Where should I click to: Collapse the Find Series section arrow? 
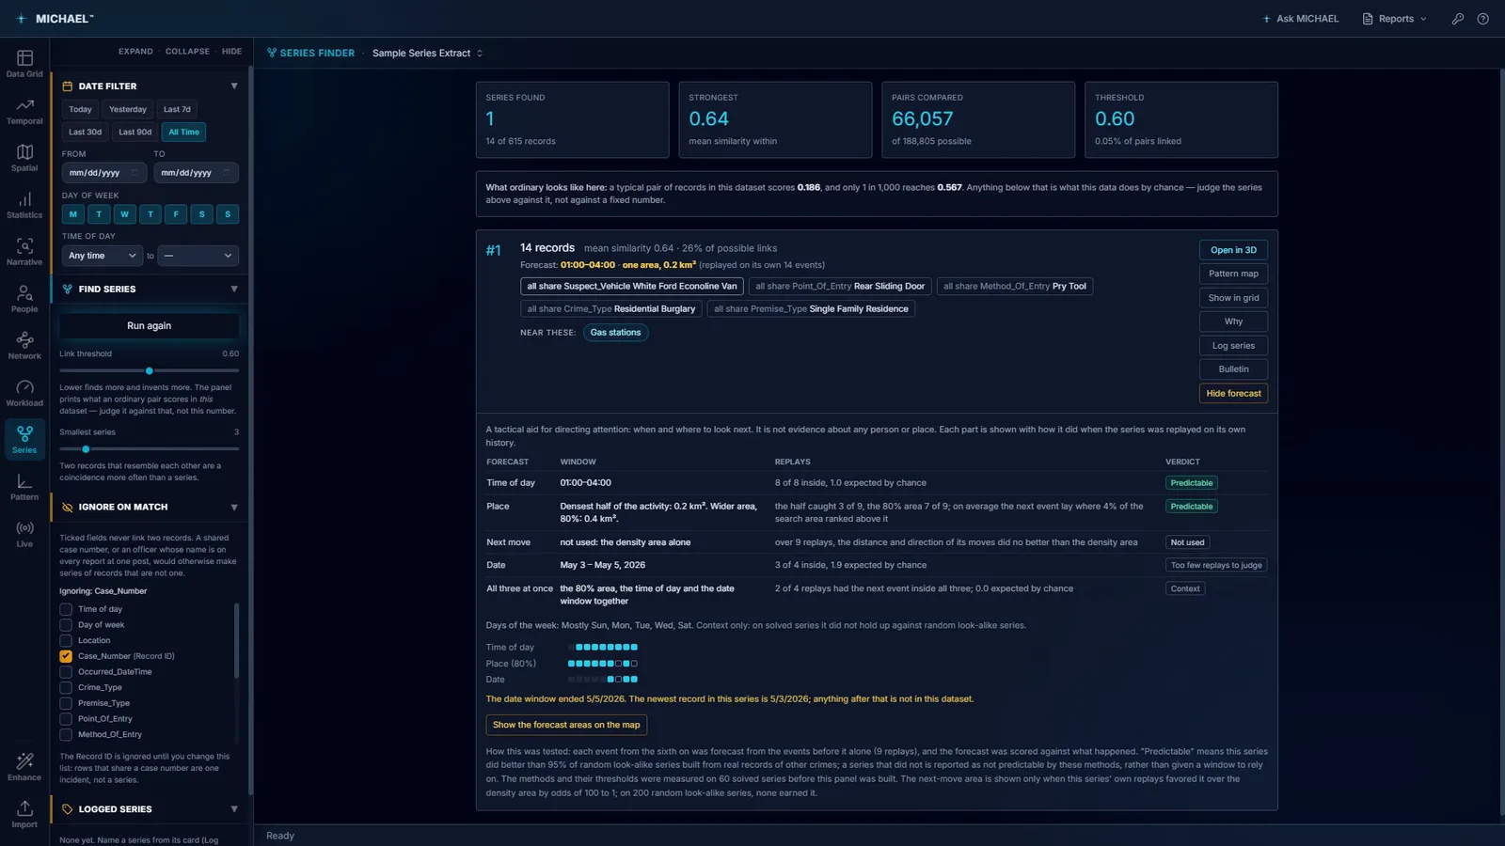234,290
